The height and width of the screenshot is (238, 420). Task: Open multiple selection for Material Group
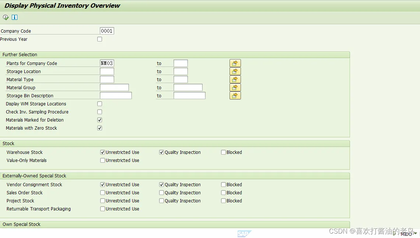235,88
